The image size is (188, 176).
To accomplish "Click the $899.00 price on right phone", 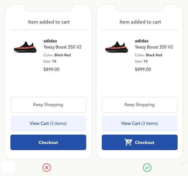I will click(x=143, y=69).
